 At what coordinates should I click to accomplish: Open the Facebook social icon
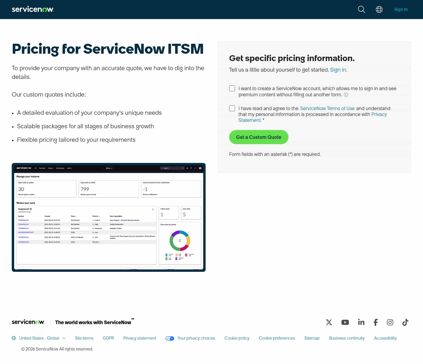[376, 322]
